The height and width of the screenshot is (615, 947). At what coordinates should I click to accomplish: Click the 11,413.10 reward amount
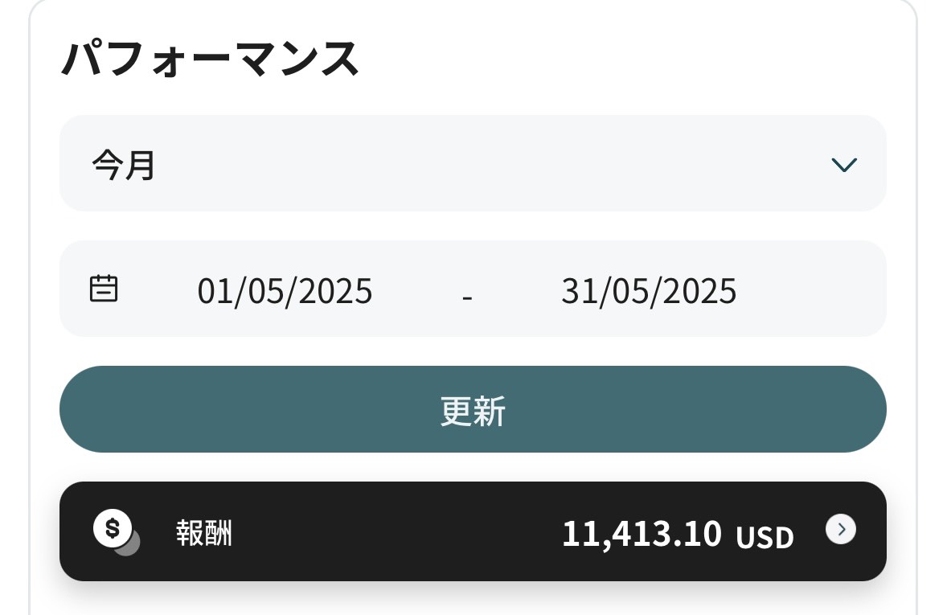tap(642, 533)
